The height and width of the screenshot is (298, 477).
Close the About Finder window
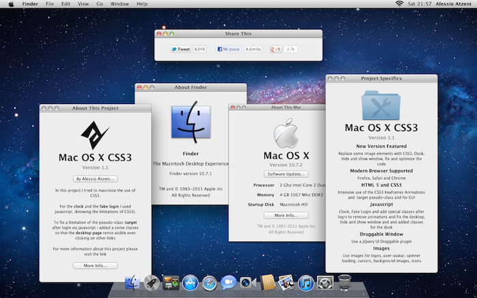click(139, 87)
